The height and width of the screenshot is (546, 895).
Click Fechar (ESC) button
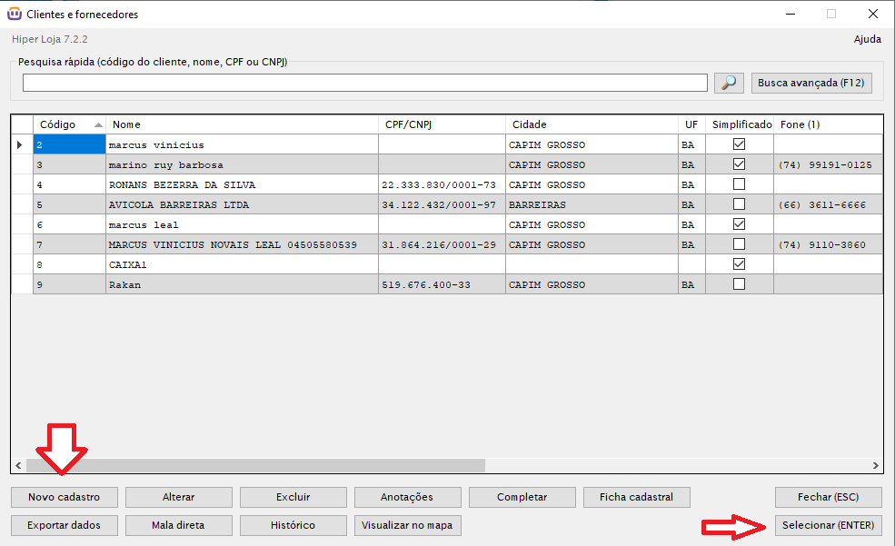tap(829, 497)
